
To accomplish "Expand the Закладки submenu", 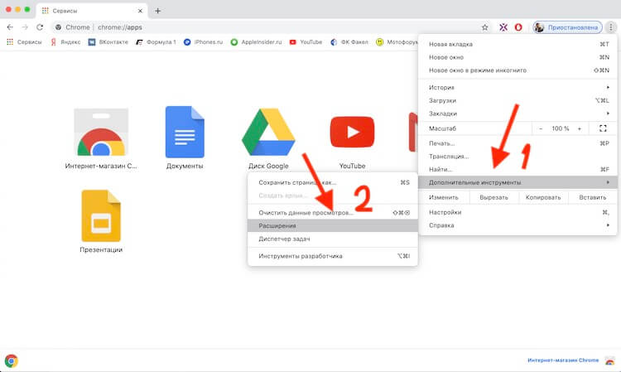I will pos(517,114).
